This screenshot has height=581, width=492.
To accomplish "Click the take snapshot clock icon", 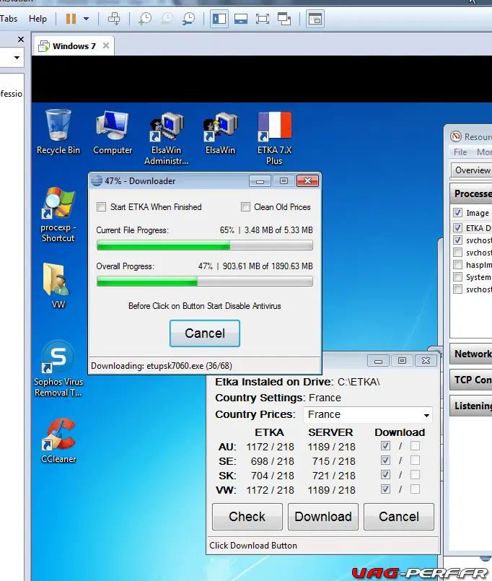I will point(145,19).
